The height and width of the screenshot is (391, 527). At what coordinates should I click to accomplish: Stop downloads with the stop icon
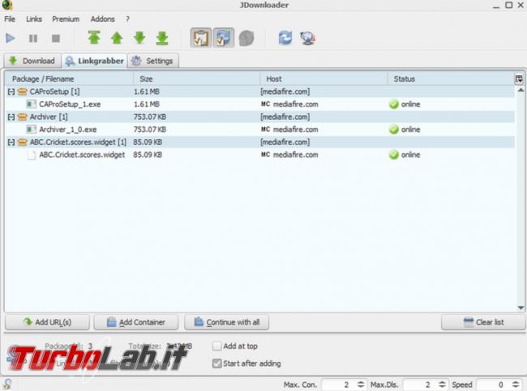pyautogui.click(x=56, y=38)
